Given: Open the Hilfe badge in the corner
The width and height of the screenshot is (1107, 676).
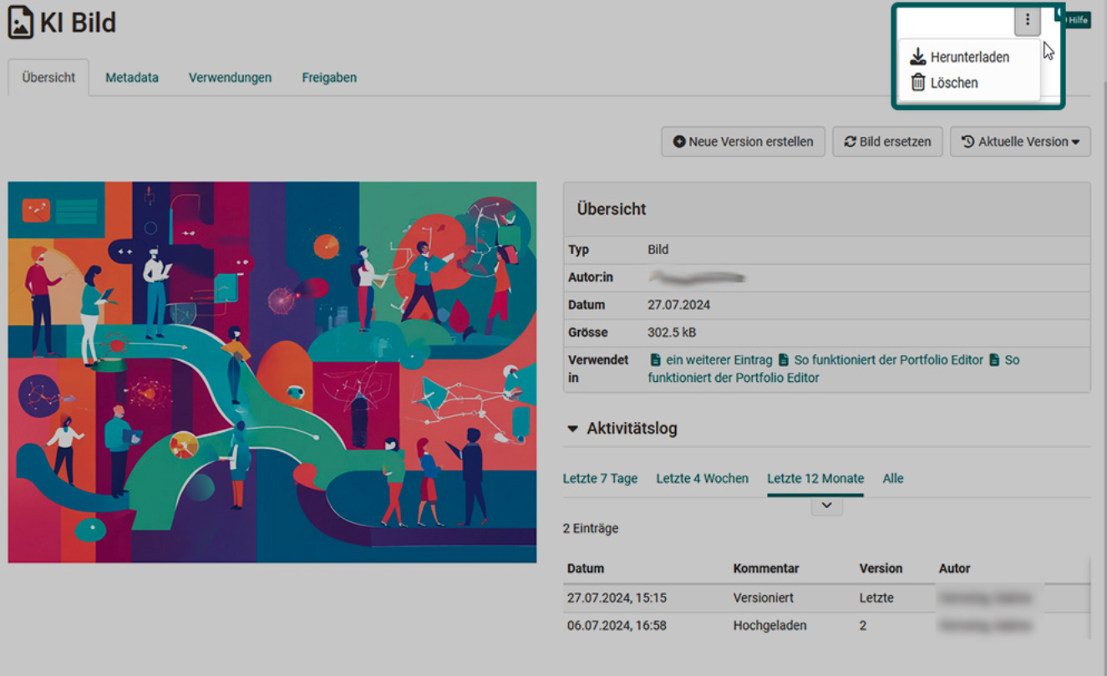Looking at the screenshot, I should click(1078, 18).
